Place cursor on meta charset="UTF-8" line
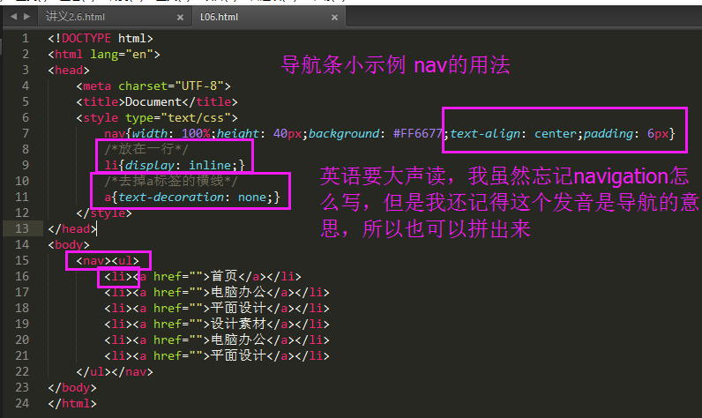The width and height of the screenshot is (702, 418). pos(153,86)
